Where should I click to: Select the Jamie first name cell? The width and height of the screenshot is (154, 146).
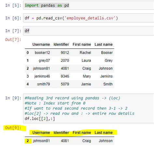tap(86, 84)
